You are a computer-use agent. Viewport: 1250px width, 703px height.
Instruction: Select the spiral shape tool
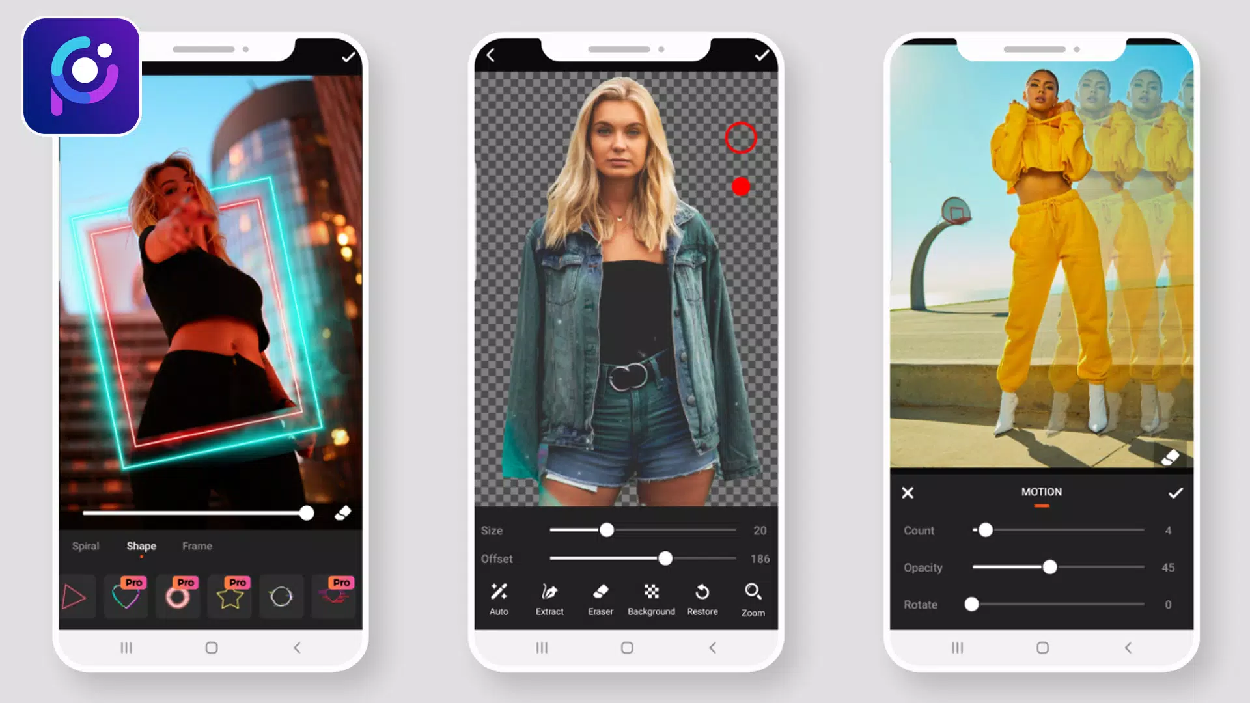pyautogui.click(x=85, y=546)
